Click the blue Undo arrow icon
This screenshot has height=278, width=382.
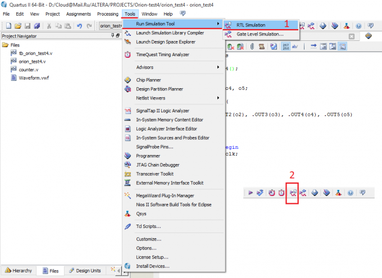tap(79, 26)
